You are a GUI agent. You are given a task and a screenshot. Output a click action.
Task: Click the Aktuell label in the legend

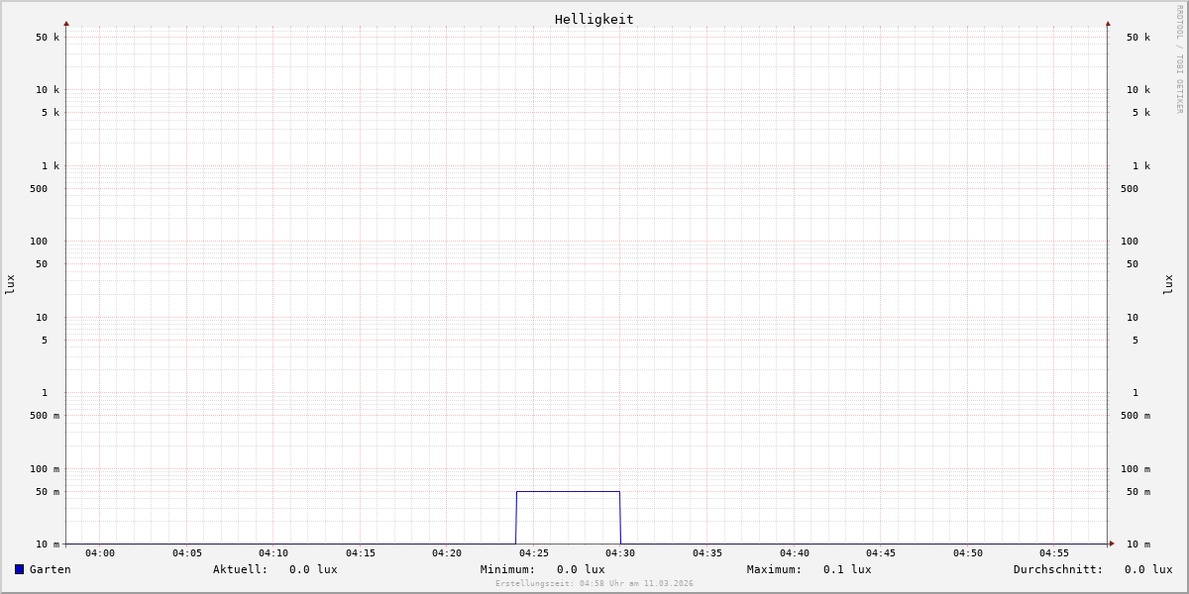click(240, 569)
